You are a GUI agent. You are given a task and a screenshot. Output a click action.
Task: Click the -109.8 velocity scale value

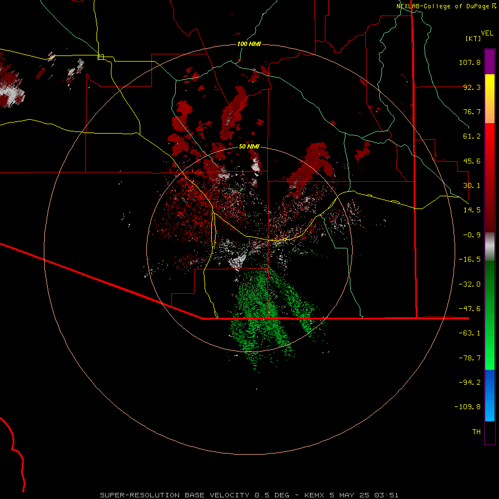[467, 407]
